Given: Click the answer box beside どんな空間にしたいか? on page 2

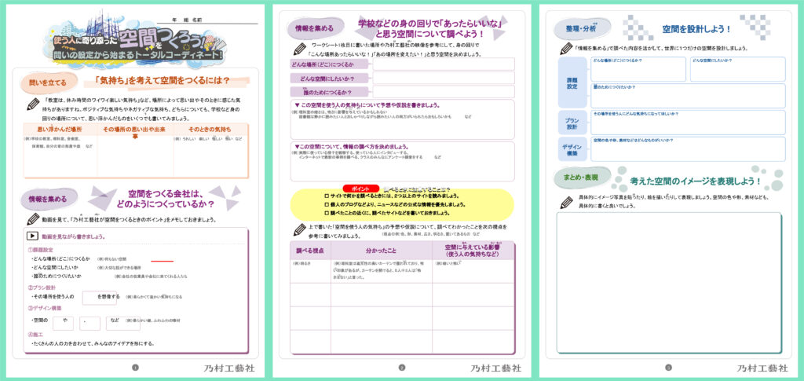Looking at the screenshot, I should (x=444, y=78).
